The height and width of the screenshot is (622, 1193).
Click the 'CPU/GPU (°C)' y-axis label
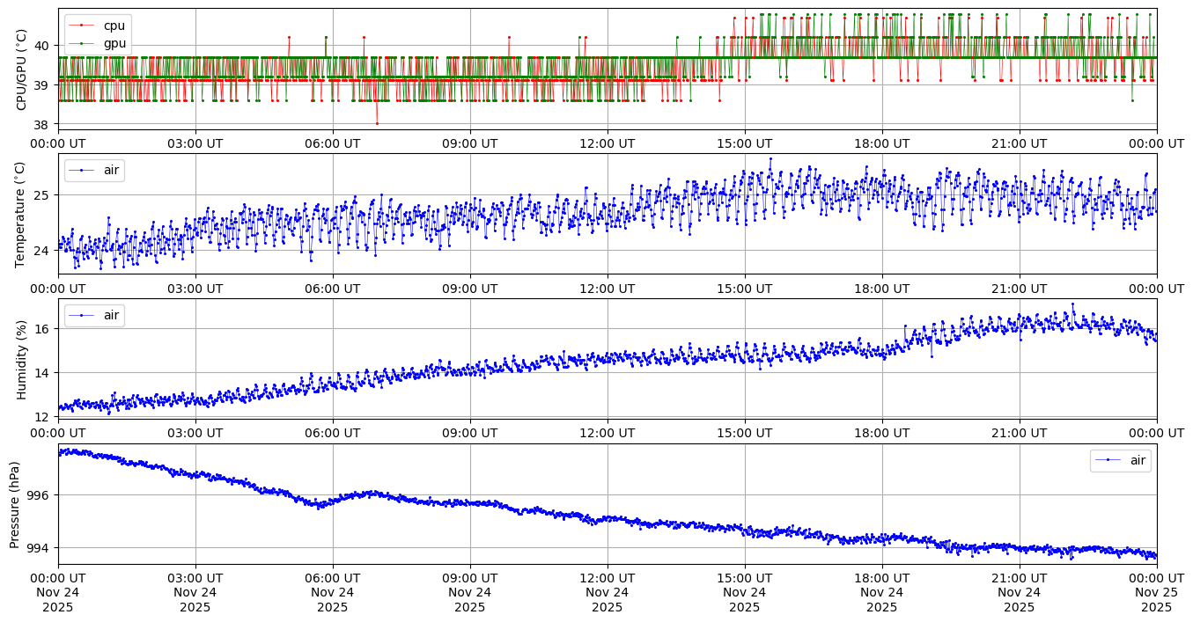[22, 70]
